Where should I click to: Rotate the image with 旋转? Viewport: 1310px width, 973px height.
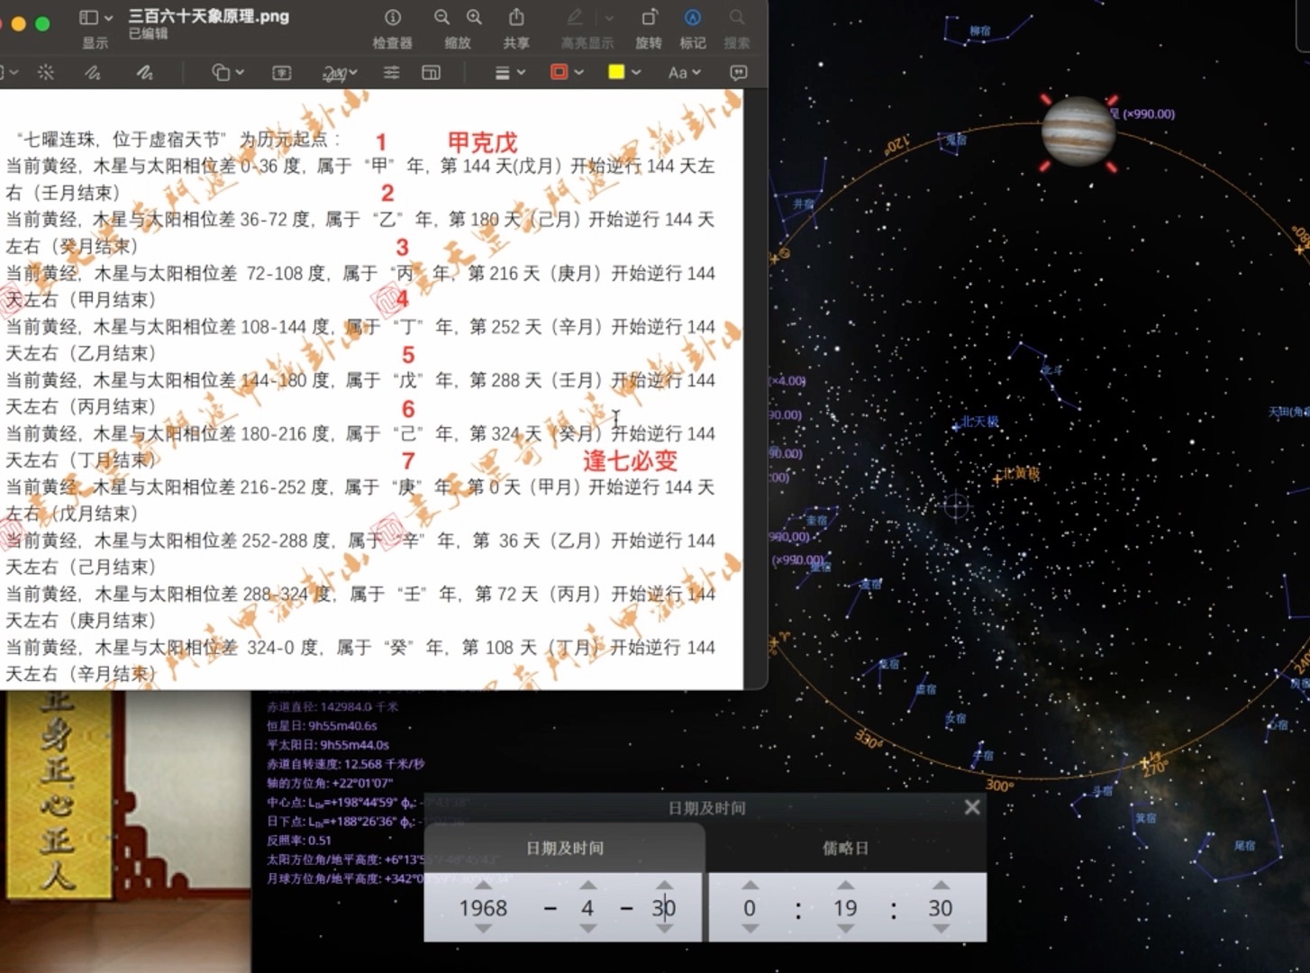649,18
